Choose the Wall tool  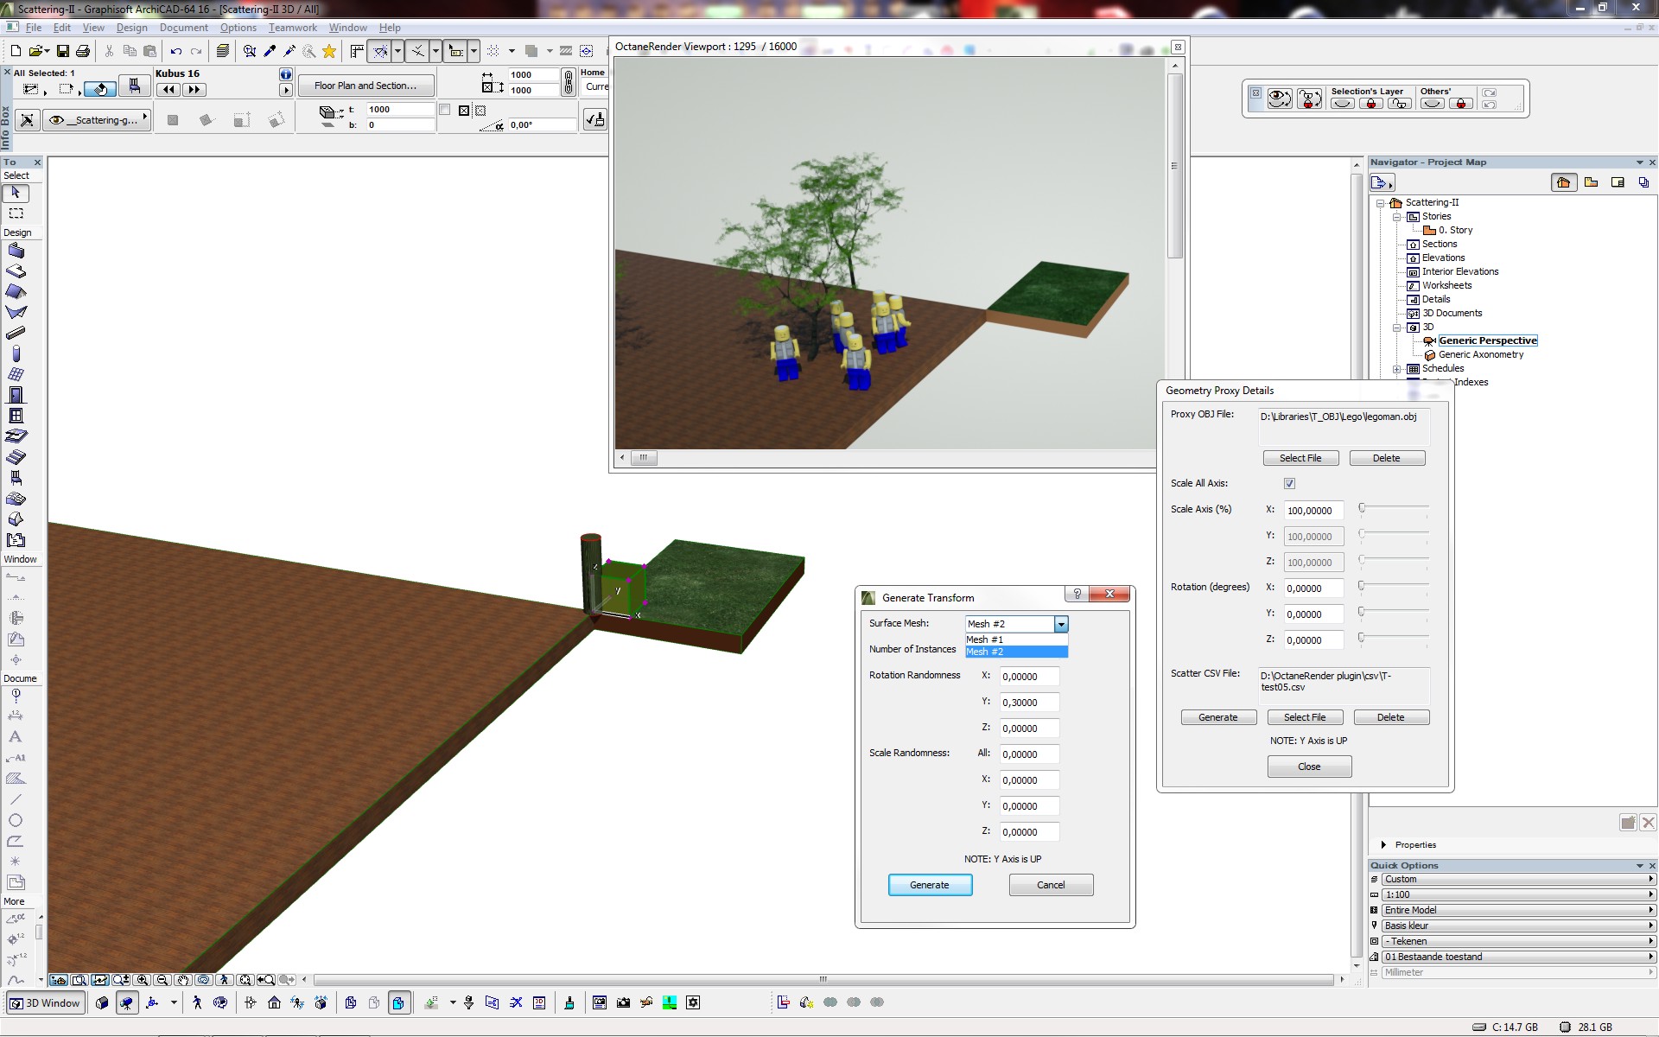click(16, 251)
